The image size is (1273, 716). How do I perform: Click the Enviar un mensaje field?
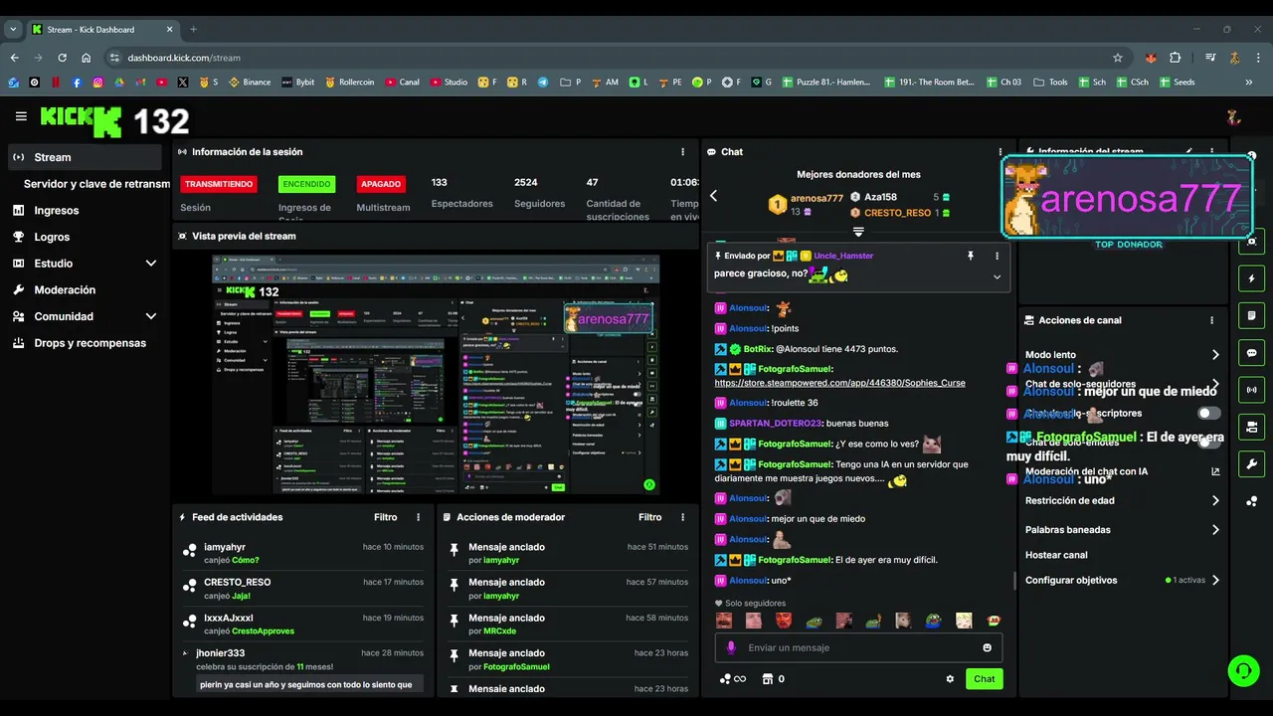[x=858, y=647]
